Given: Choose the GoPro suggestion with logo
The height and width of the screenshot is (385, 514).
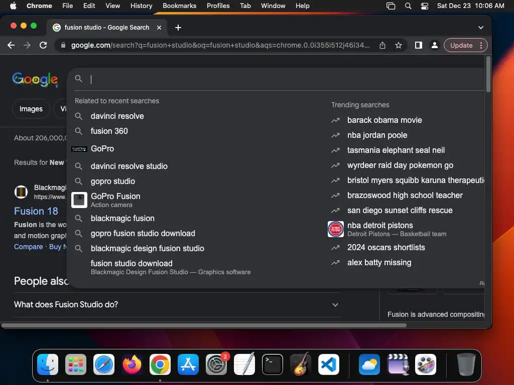Looking at the screenshot, I should (102, 148).
